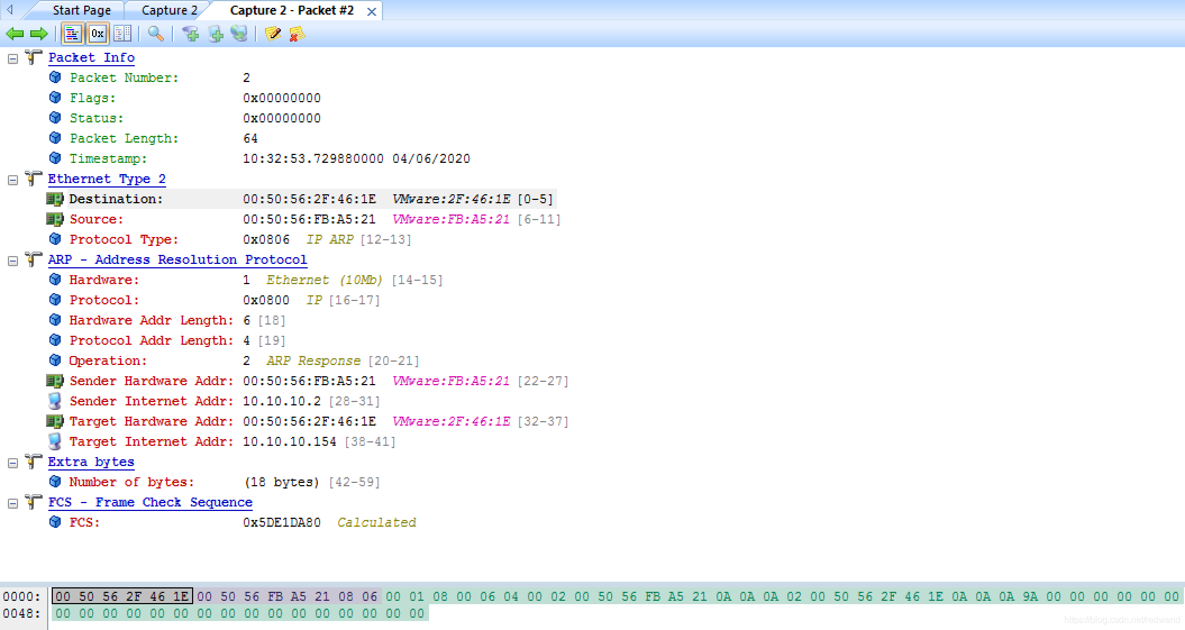Select the Number of bytes row

225,482
